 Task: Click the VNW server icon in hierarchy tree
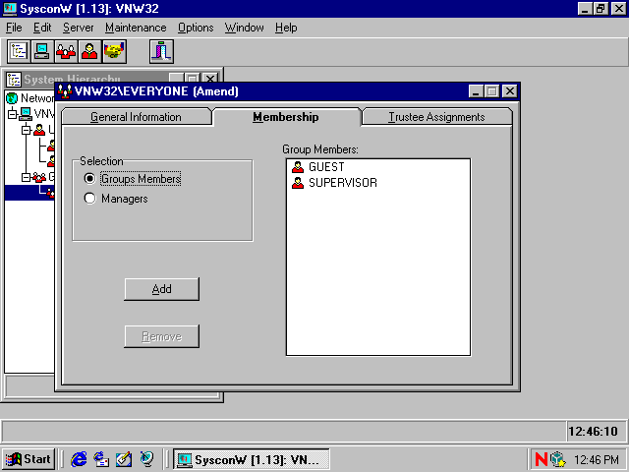[26, 114]
